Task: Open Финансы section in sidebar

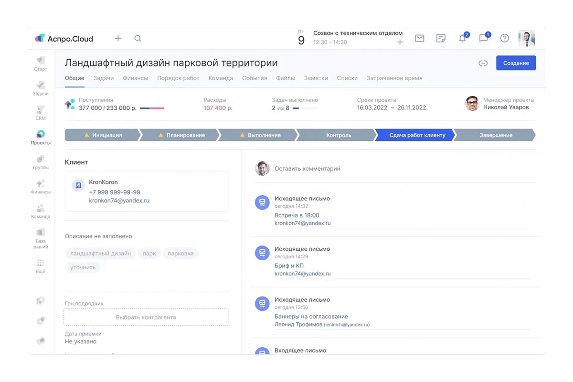Action: click(41, 186)
